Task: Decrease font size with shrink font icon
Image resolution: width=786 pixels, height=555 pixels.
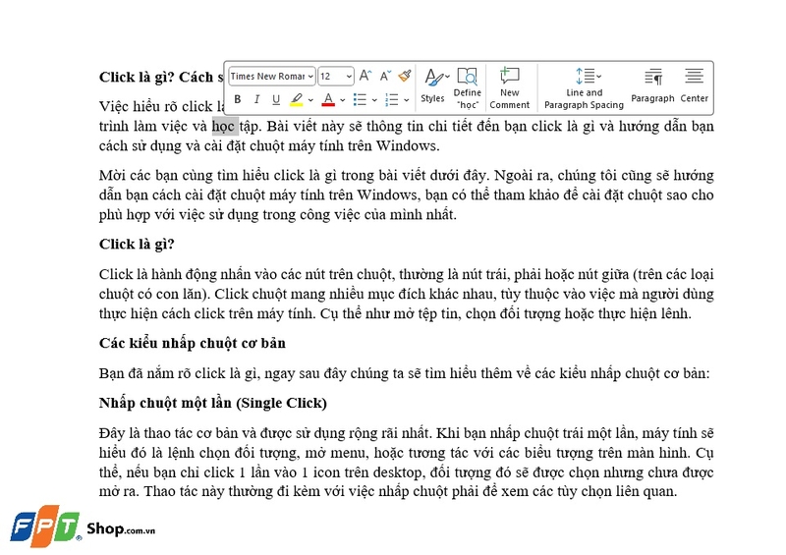Action: (384, 76)
